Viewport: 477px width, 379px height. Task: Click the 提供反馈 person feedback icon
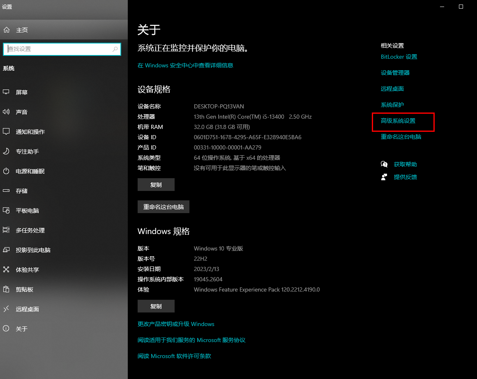(x=384, y=177)
